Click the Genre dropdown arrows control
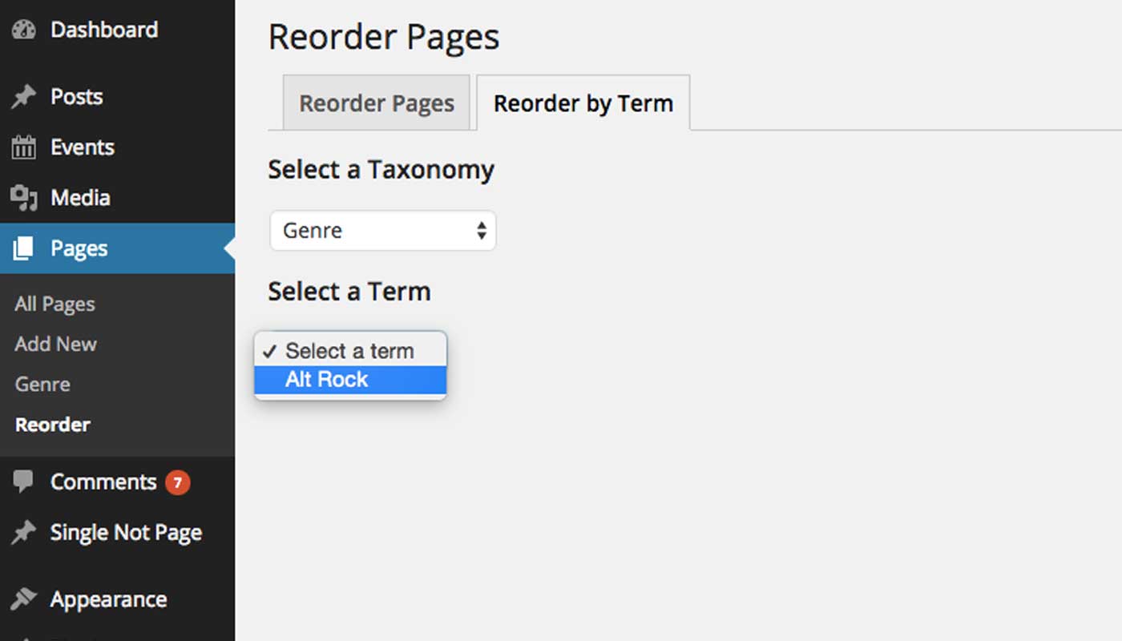1122x641 pixels. pyautogui.click(x=481, y=230)
